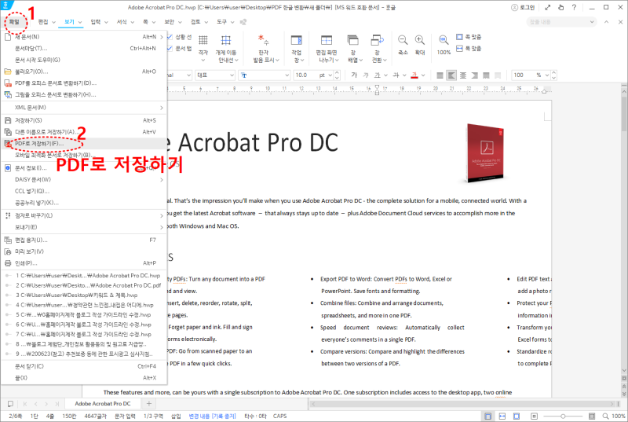Choose 저장하기 in the file menu
628x422 pixels.
coord(84,120)
